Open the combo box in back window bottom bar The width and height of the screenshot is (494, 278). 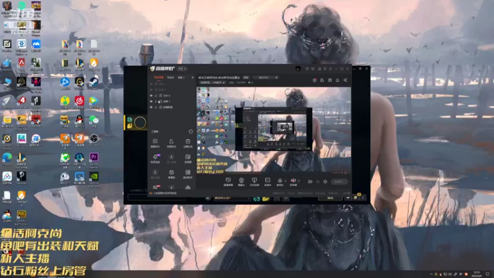pyautogui.click(x=232, y=198)
